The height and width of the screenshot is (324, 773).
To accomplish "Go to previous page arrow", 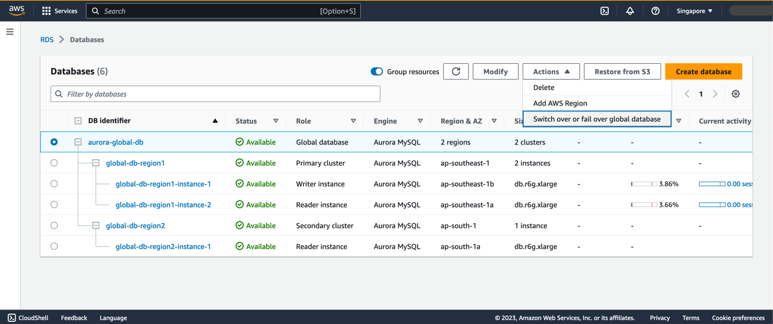I will click(687, 94).
